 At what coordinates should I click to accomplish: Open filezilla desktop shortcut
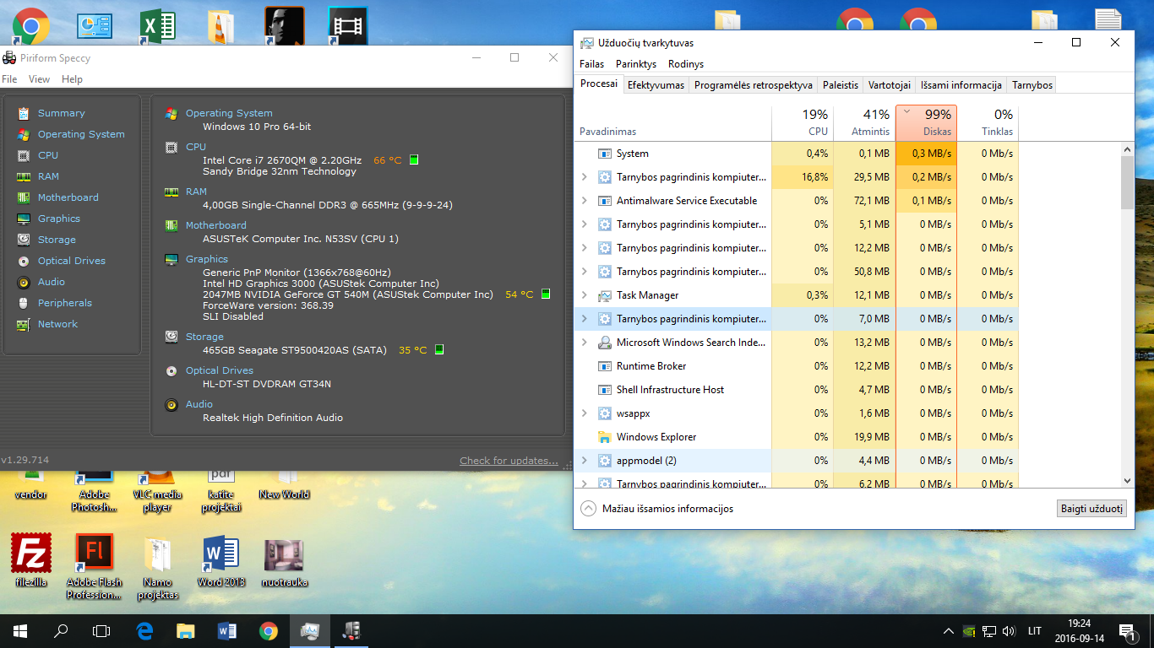31,561
